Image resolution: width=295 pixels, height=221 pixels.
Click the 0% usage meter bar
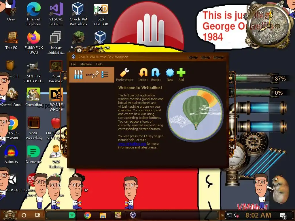253,92
